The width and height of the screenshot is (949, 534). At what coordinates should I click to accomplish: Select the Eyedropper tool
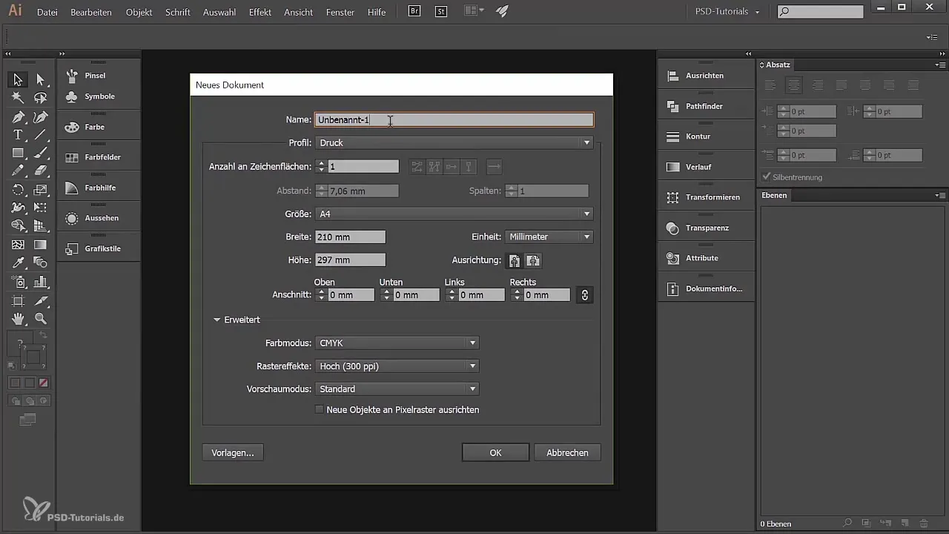pyautogui.click(x=18, y=263)
